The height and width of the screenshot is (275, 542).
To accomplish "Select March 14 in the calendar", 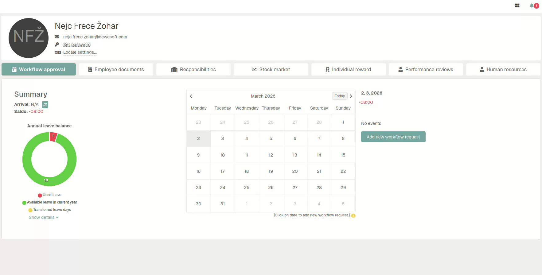I will (x=319, y=155).
